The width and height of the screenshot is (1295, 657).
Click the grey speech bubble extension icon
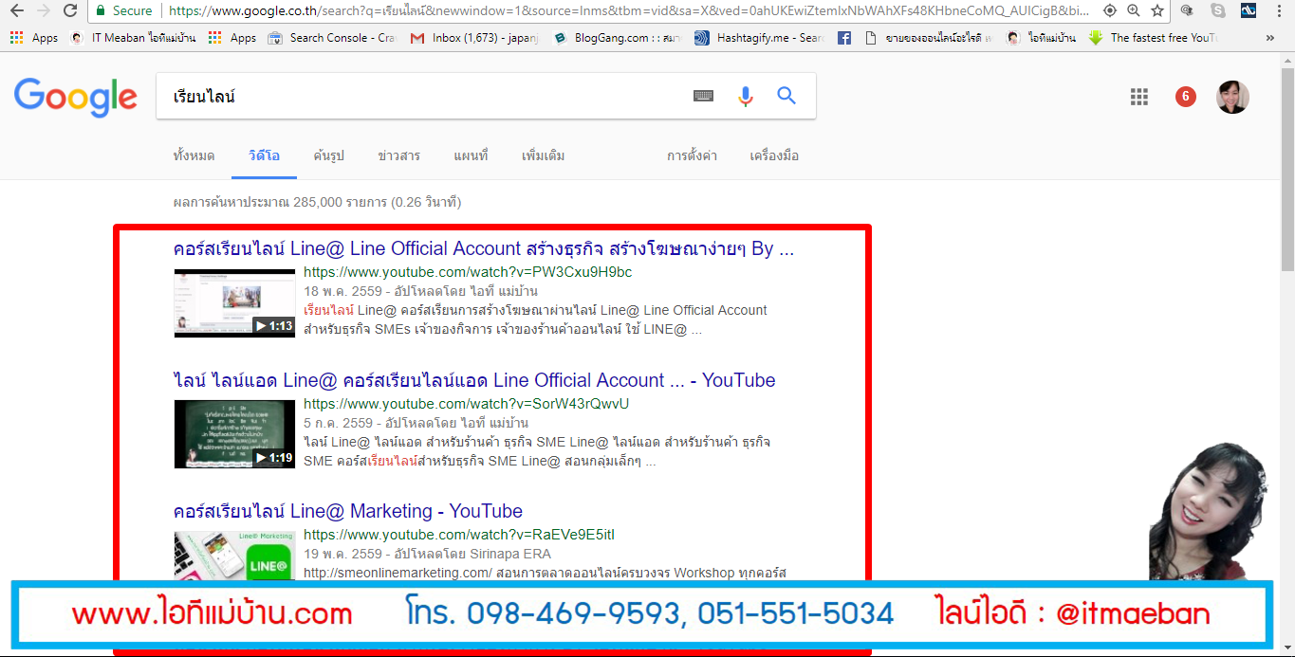pyautogui.click(x=1187, y=10)
